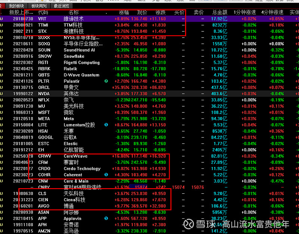Click AVGO's 186.6亿 total amount value
This screenshot has width=299, height=234.
(x=219, y=206)
